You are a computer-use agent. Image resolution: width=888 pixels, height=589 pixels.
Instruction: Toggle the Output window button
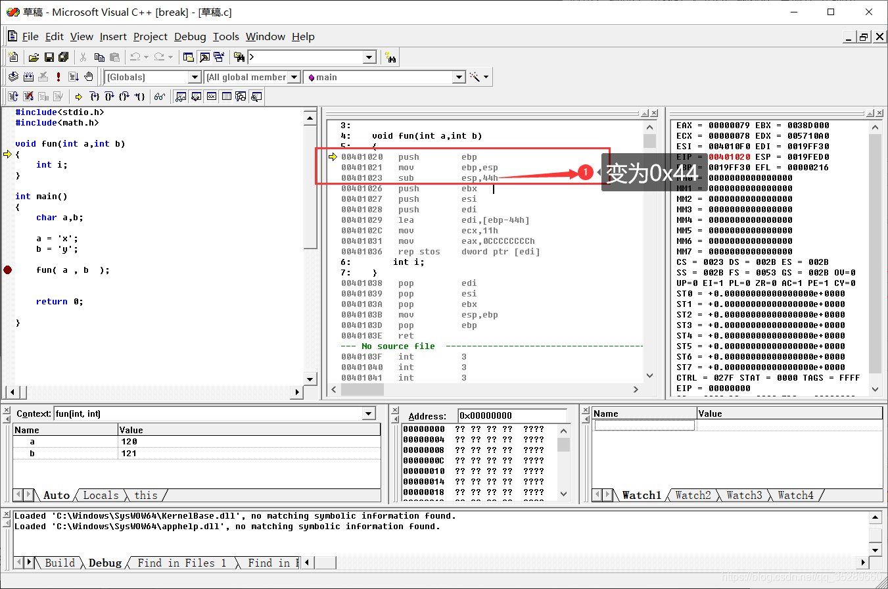tap(204, 57)
